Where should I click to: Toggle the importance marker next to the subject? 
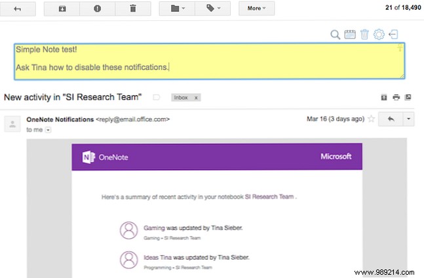click(x=156, y=97)
